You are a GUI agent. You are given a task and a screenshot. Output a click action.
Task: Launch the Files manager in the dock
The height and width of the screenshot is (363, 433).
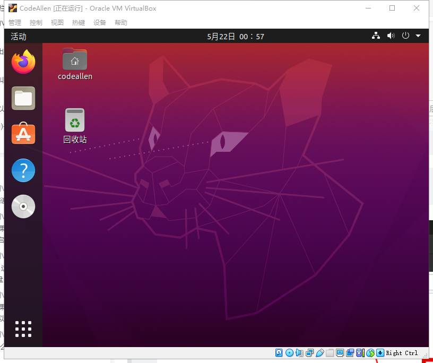(23, 98)
